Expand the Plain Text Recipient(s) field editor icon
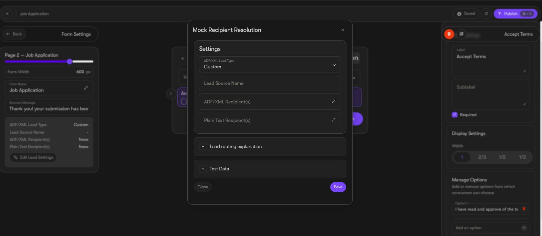Viewport: 542px width, 236px height. tap(333, 120)
